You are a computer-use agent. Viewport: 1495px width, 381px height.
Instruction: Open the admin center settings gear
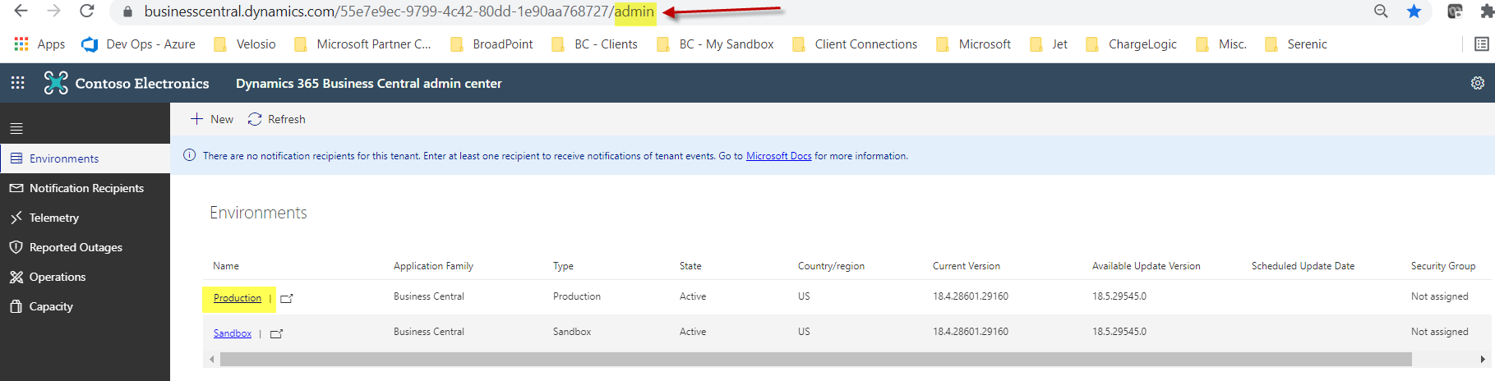tap(1477, 83)
